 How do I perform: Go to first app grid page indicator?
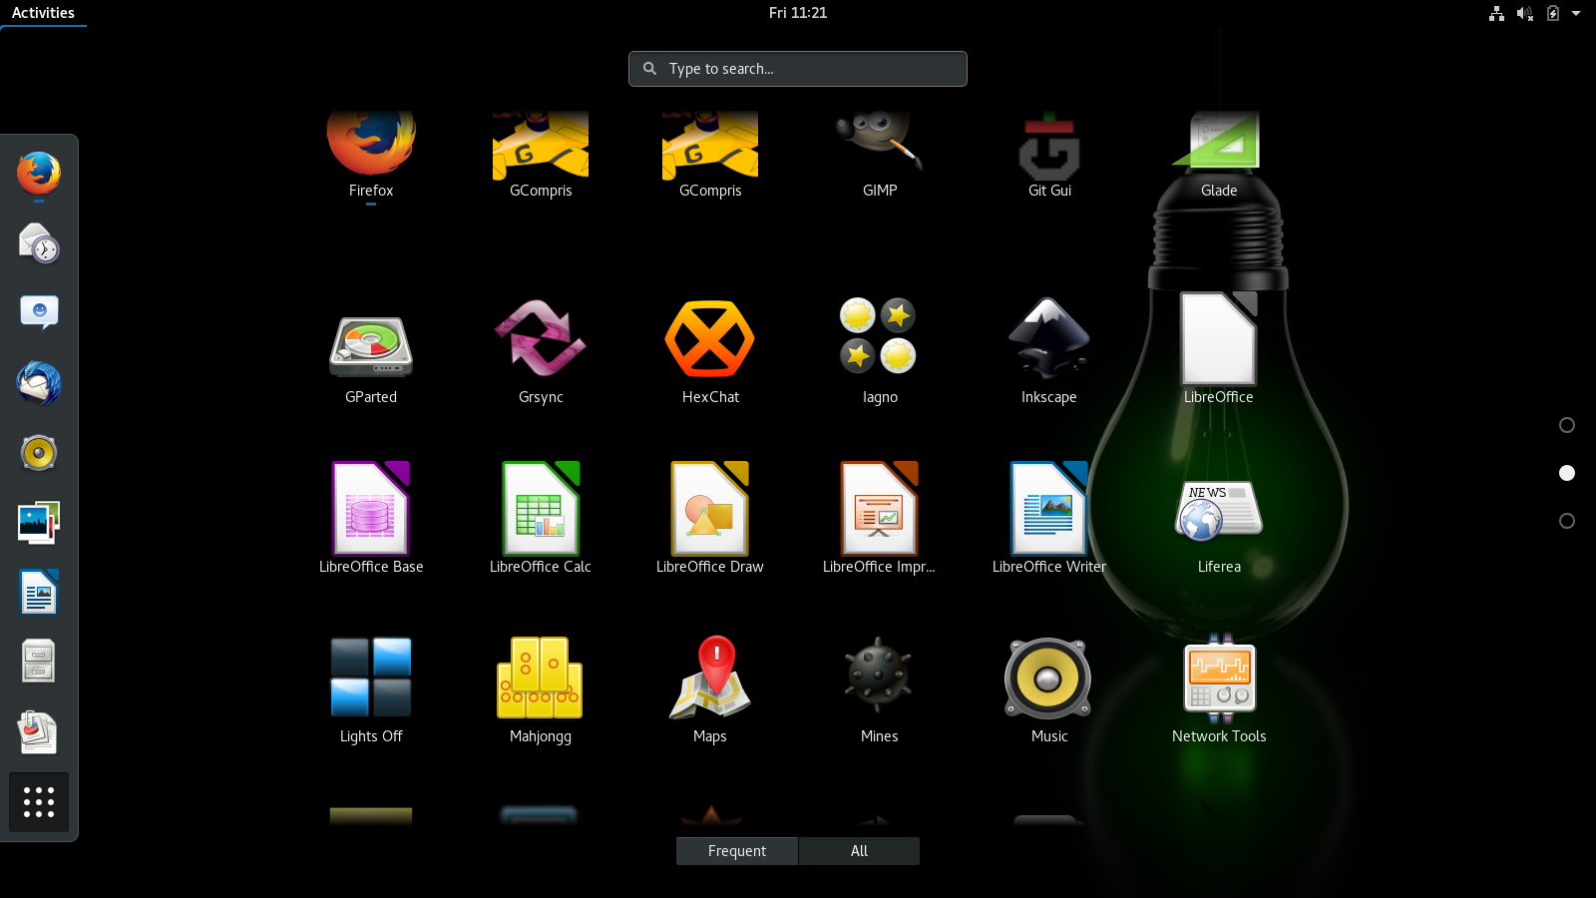pos(1567,425)
